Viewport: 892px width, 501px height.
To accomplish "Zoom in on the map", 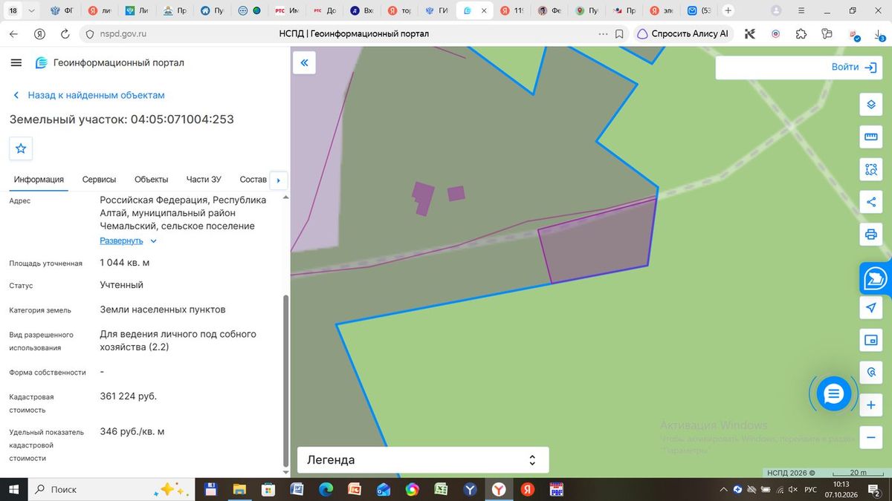I will point(871,406).
